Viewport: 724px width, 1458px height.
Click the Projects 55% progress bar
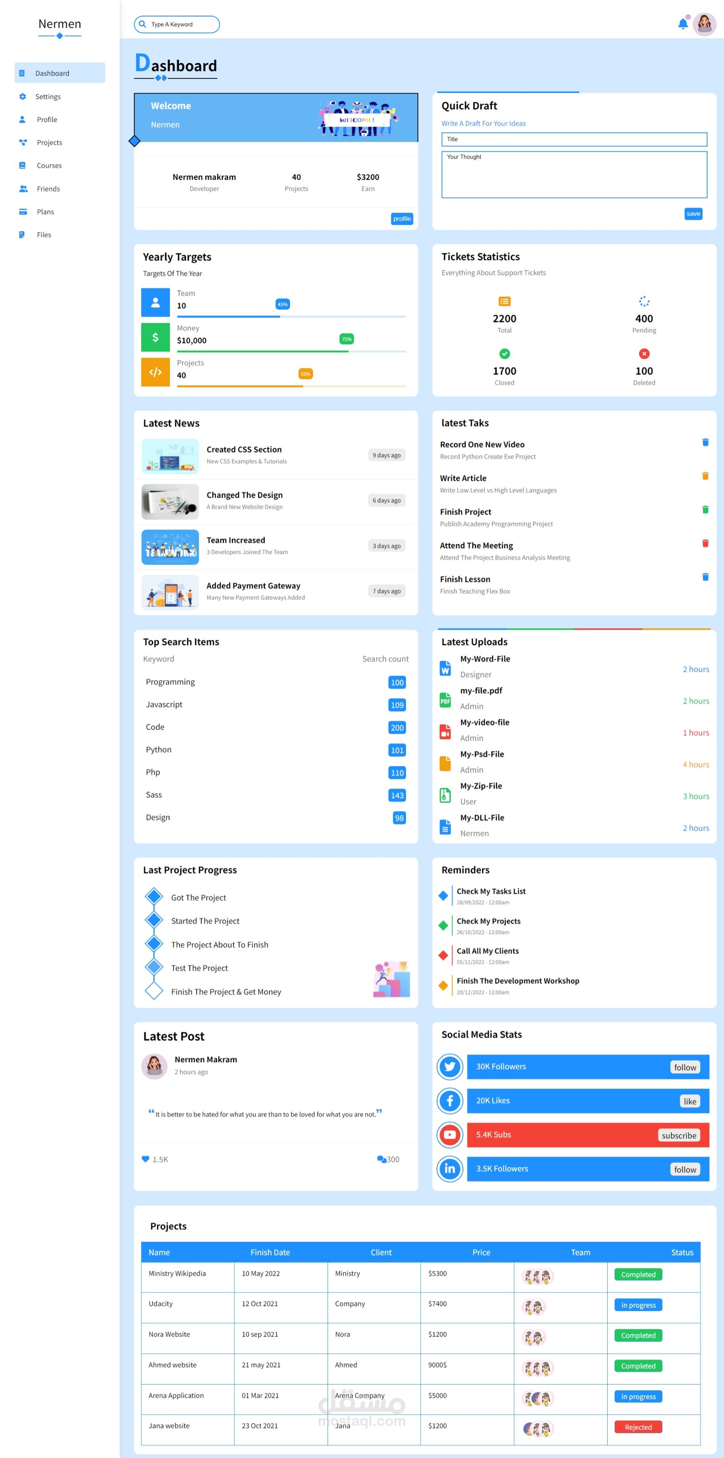click(292, 386)
